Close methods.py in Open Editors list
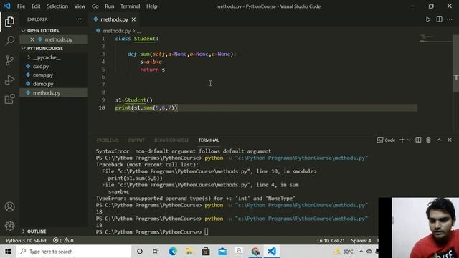This screenshot has width=459, height=258. (x=32, y=39)
